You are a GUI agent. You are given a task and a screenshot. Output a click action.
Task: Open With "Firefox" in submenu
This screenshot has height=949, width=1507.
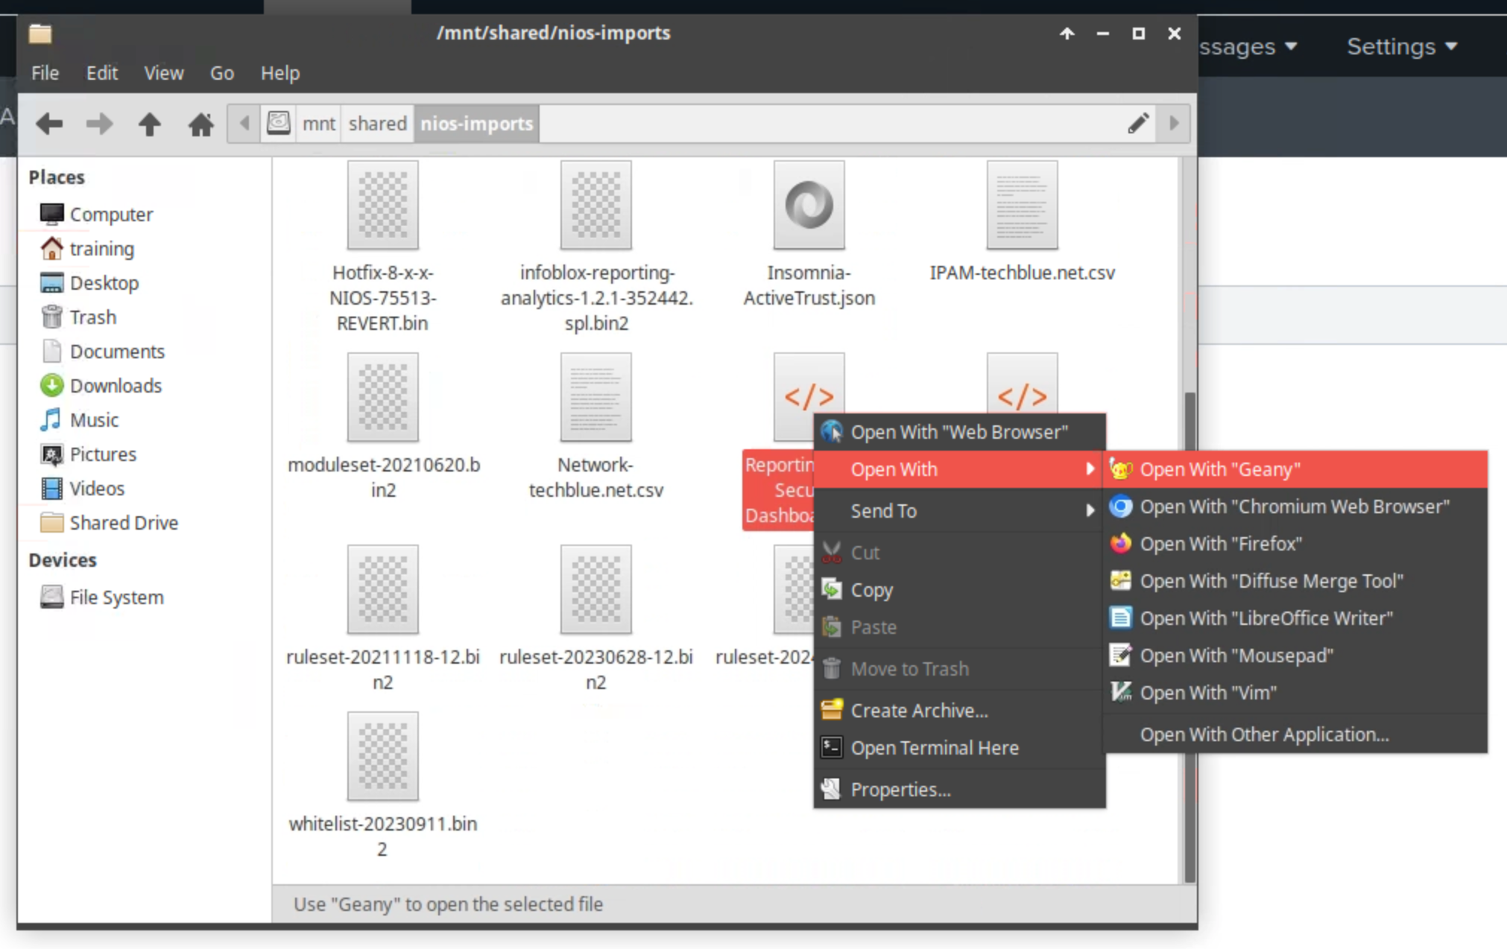pyautogui.click(x=1220, y=544)
